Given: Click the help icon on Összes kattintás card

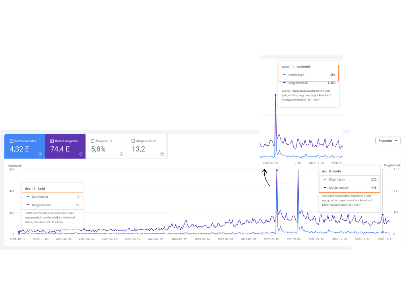Looking at the screenshot, I should tap(40, 153).
